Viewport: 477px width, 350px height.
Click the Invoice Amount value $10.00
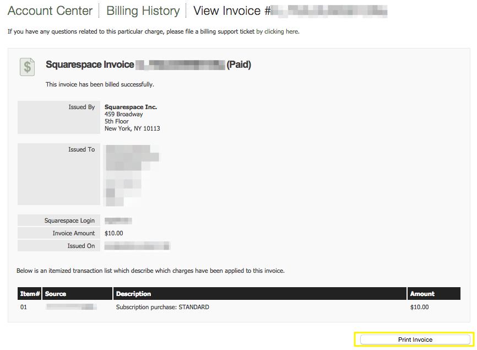[x=113, y=233]
